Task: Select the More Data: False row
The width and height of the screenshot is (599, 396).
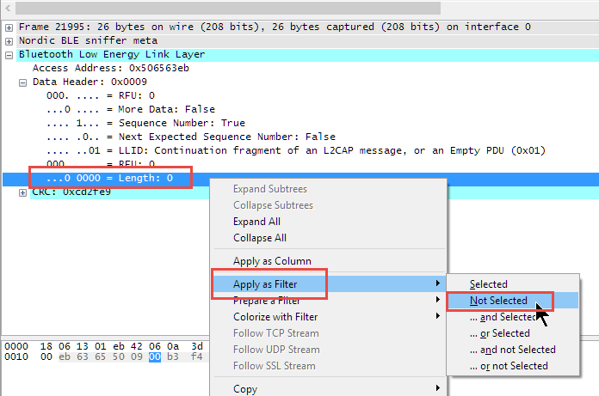Action: 131,109
